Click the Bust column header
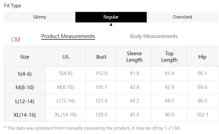 tap(101, 57)
